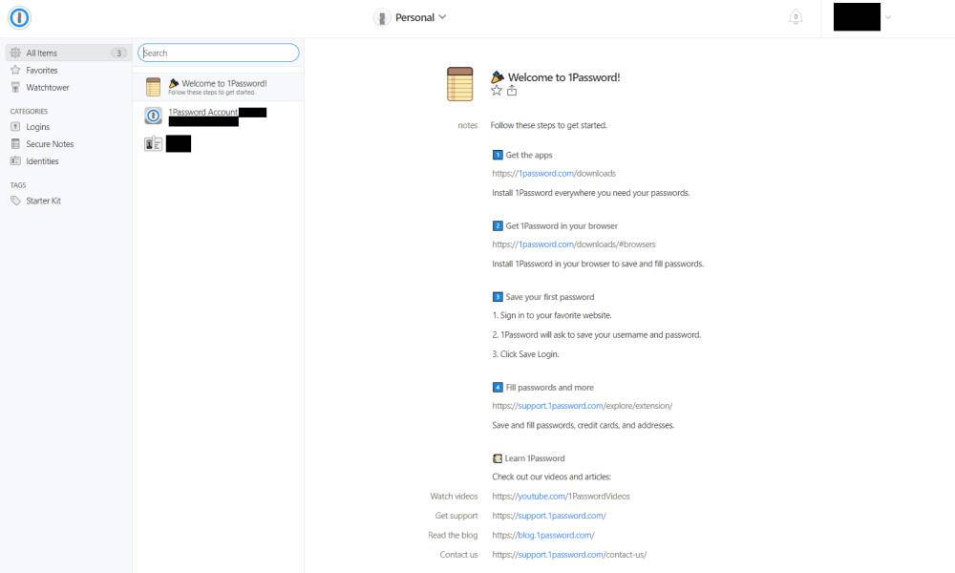Open the notifications bell

pos(796,17)
